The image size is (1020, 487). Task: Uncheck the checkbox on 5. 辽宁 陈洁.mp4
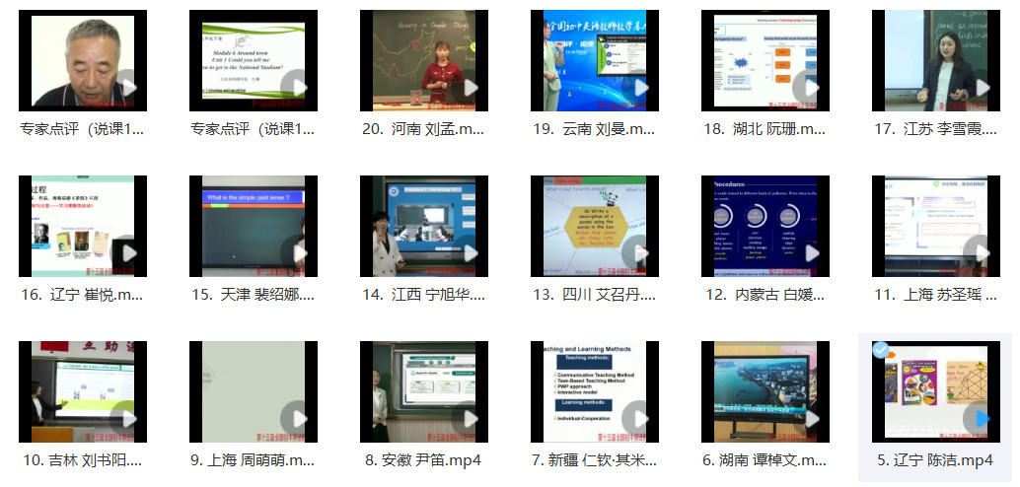pyautogui.click(x=881, y=350)
